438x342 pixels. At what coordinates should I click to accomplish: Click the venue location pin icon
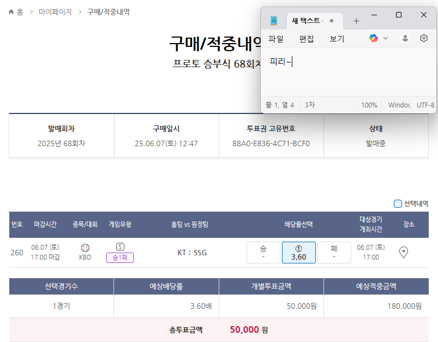tap(404, 252)
